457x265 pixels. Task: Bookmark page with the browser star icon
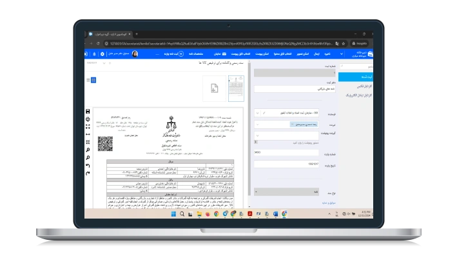coord(344,43)
